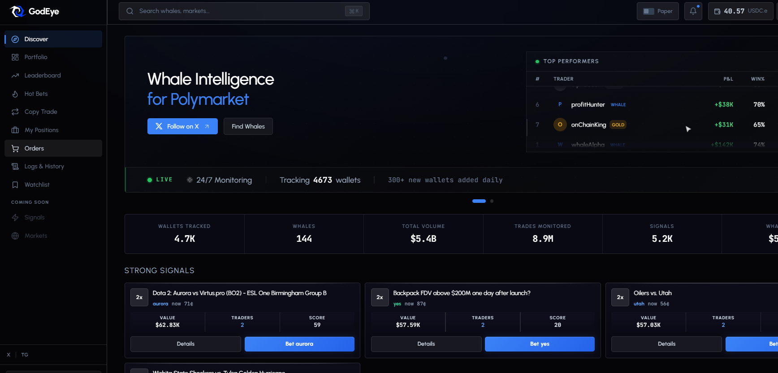Image resolution: width=778 pixels, height=373 pixels.
Task: Click the wallet icon beside 40.57 balance
Action: tap(717, 11)
